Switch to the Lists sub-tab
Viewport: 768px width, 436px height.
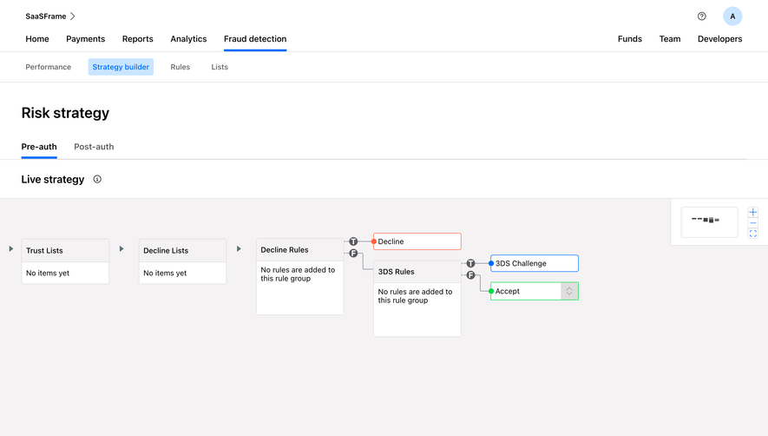coord(220,67)
